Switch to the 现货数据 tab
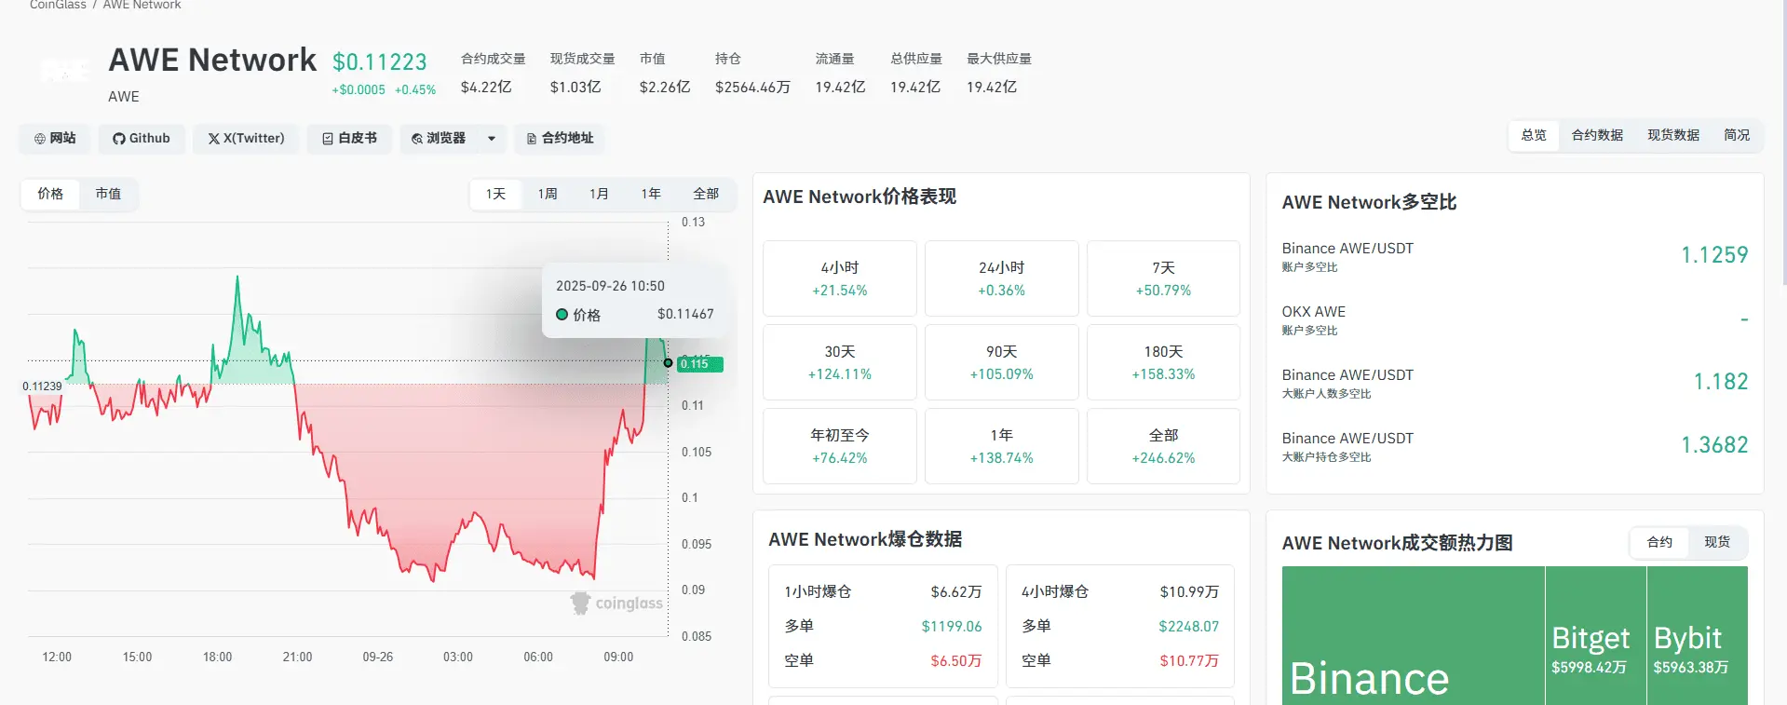The image size is (1787, 705). 1673,135
